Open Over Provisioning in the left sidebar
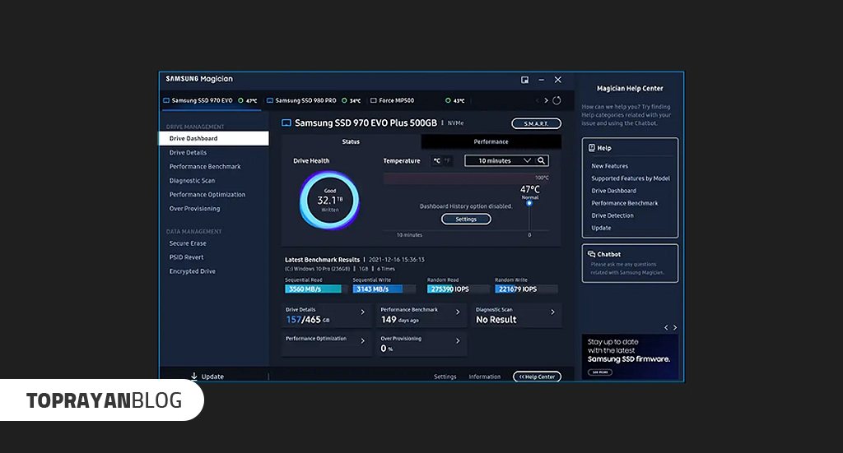This screenshot has width=843, height=453. pyautogui.click(x=194, y=208)
